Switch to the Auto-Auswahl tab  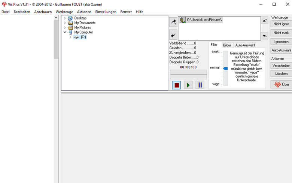pos(245,45)
